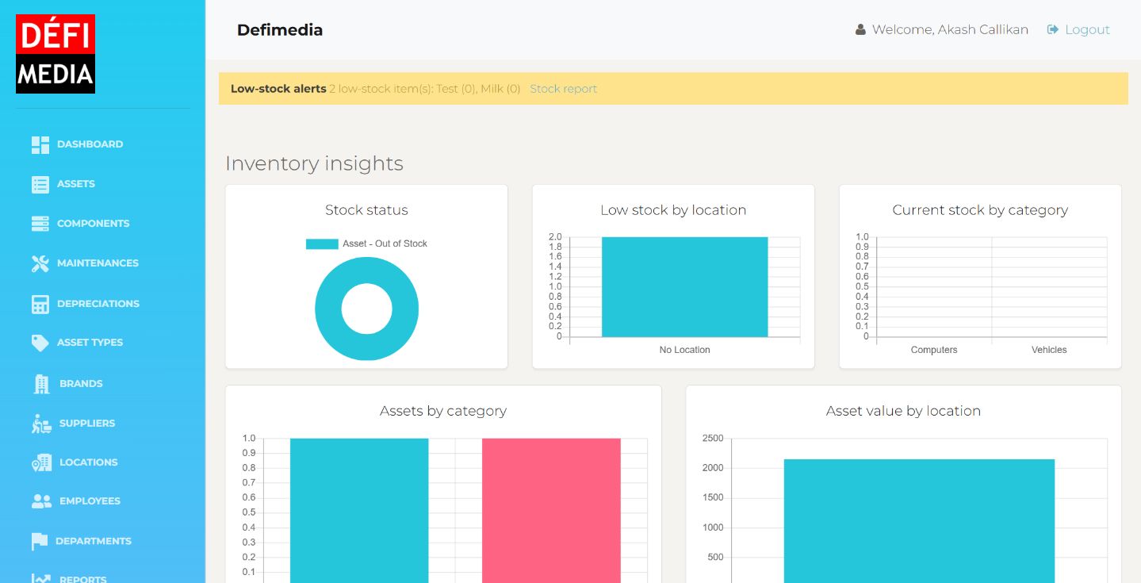1141x583 pixels.
Task: Click the Reports chart icon
Action: pyautogui.click(x=41, y=579)
